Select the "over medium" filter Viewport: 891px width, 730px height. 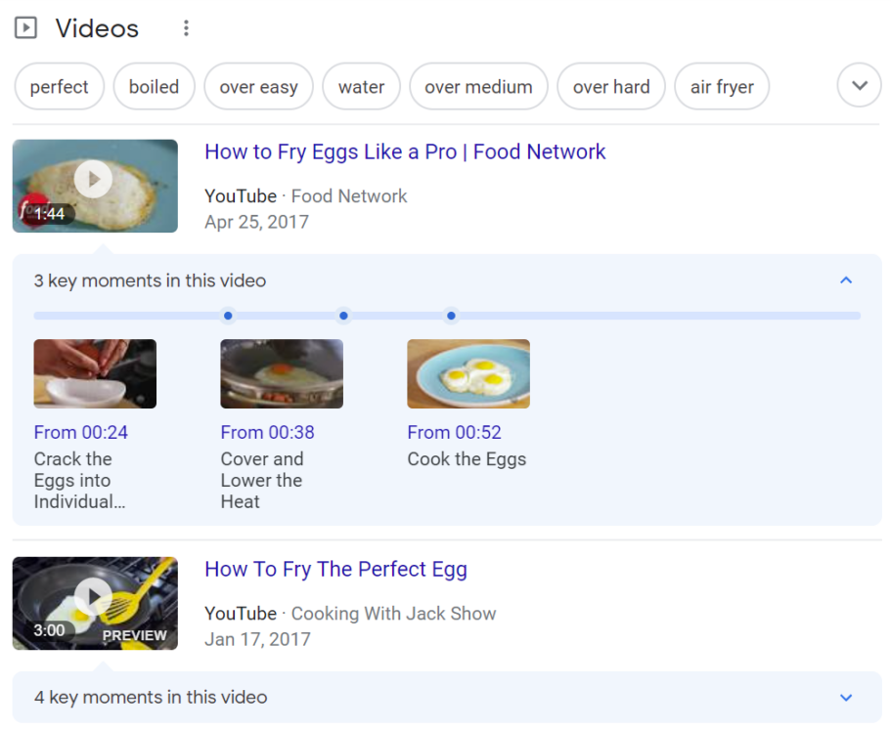pos(478,86)
